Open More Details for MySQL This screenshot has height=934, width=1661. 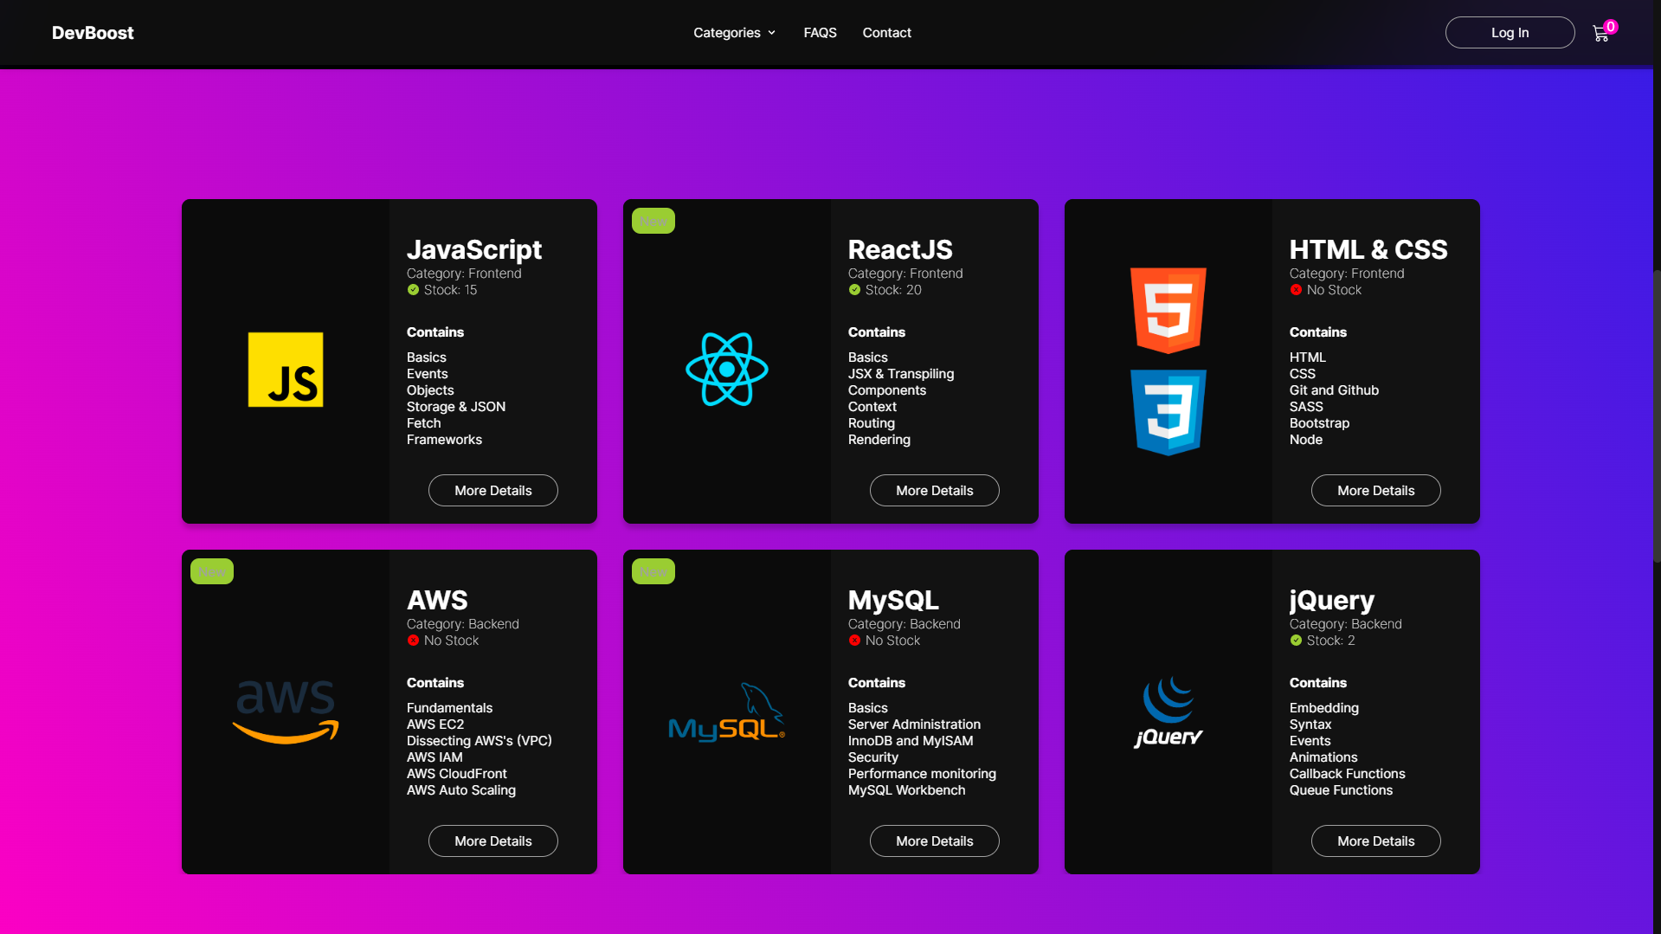pos(935,841)
